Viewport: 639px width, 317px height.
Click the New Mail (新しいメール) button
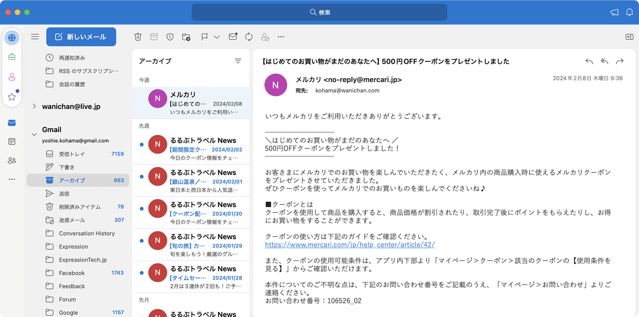[81, 37]
